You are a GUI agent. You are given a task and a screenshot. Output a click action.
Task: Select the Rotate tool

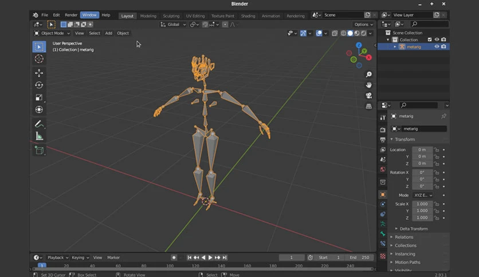tap(39, 85)
